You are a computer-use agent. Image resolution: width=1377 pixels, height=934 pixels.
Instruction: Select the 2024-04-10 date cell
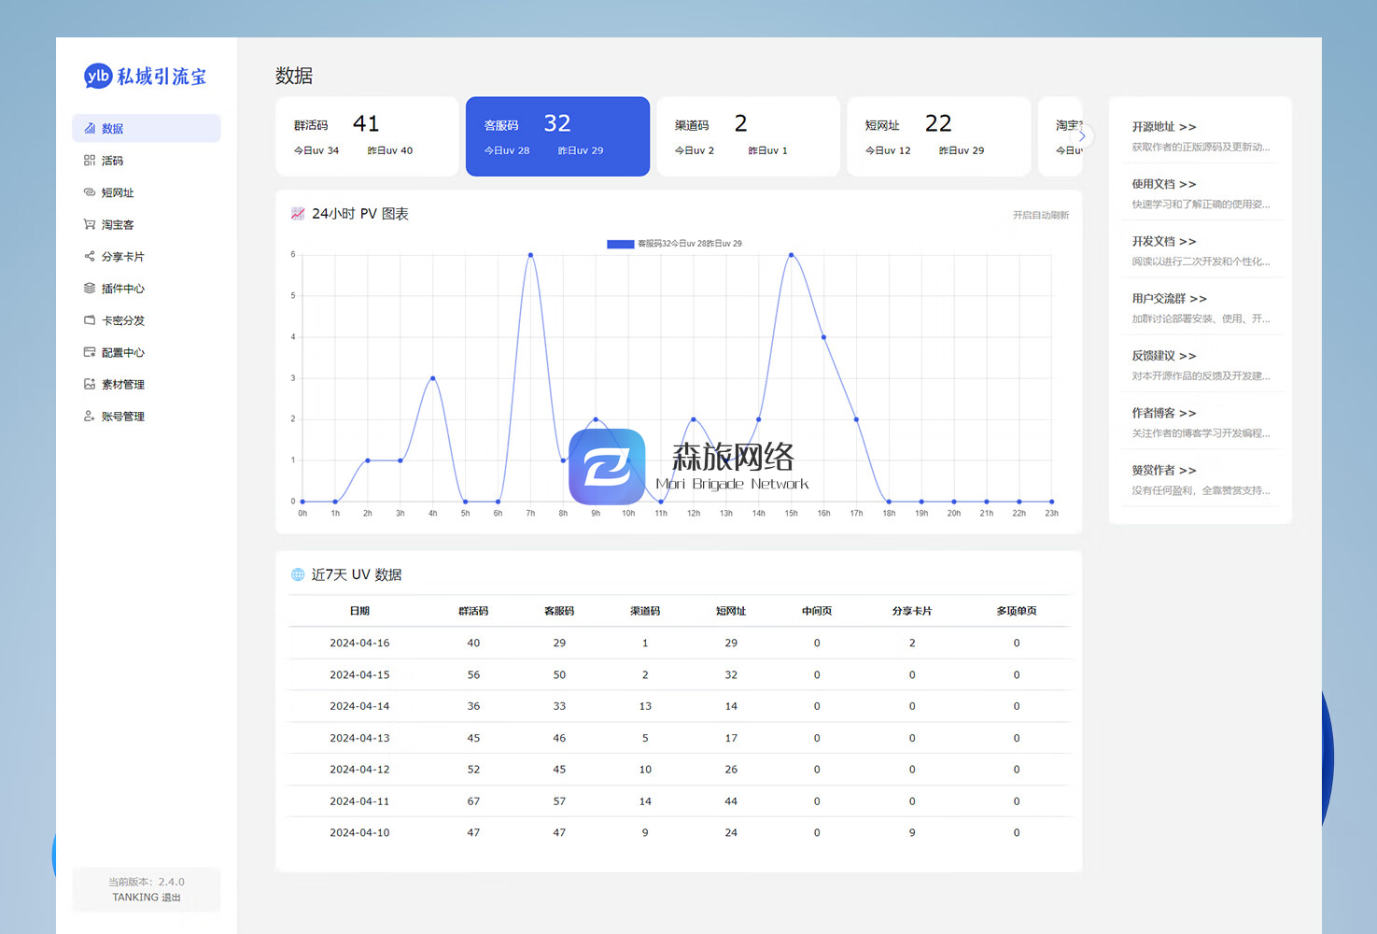click(359, 832)
